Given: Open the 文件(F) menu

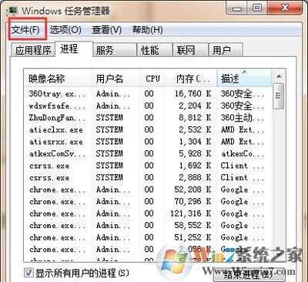Looking at the screenshot, I should click(x=25, y=30).
